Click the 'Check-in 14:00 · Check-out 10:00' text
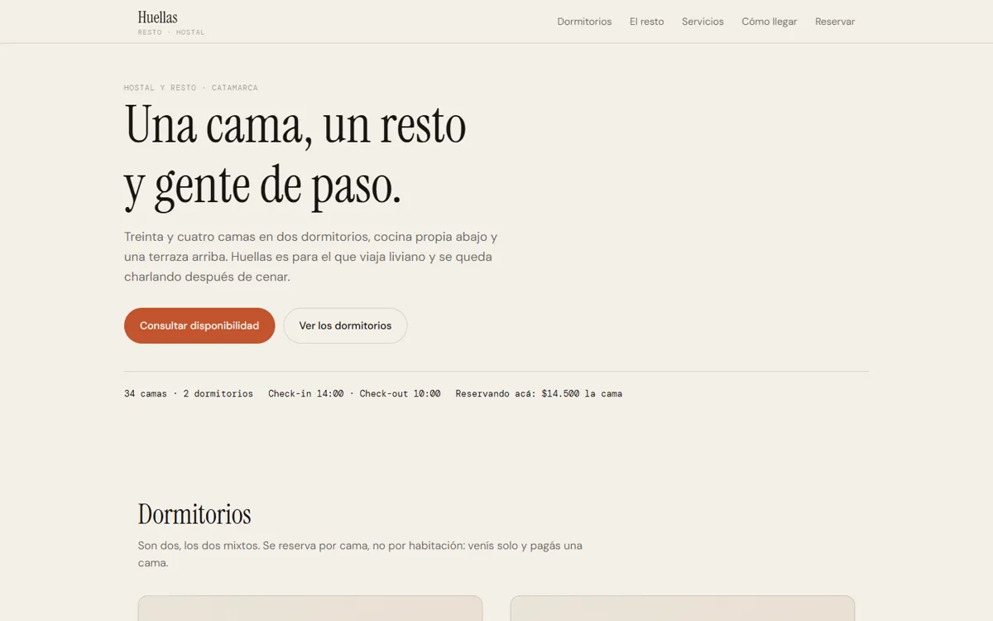The width and height of the screenshot is (993, 621). (x=354, y=393)
